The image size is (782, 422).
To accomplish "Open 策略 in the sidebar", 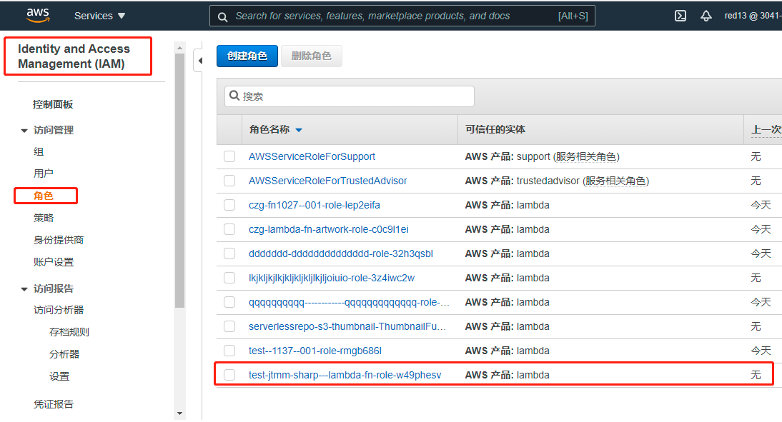I will [44, 218].
